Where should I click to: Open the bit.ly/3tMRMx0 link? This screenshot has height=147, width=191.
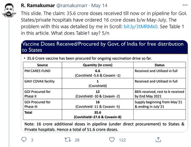point(141,26)
